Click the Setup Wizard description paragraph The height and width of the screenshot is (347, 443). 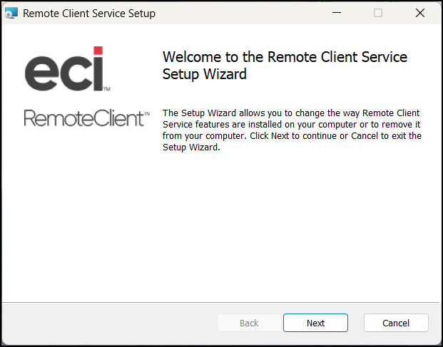292,130
